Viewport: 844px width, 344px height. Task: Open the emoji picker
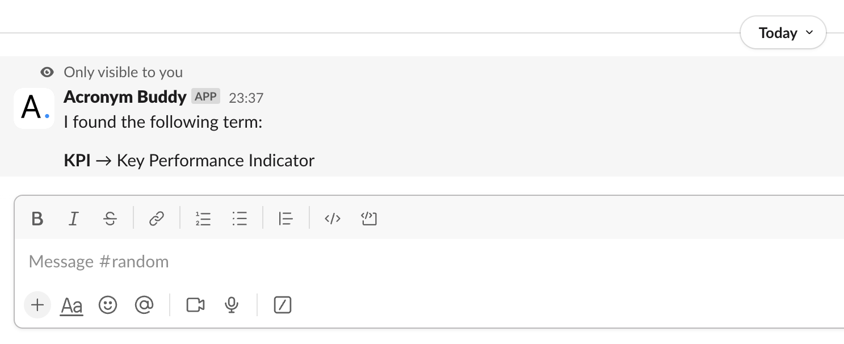point(108,305)
